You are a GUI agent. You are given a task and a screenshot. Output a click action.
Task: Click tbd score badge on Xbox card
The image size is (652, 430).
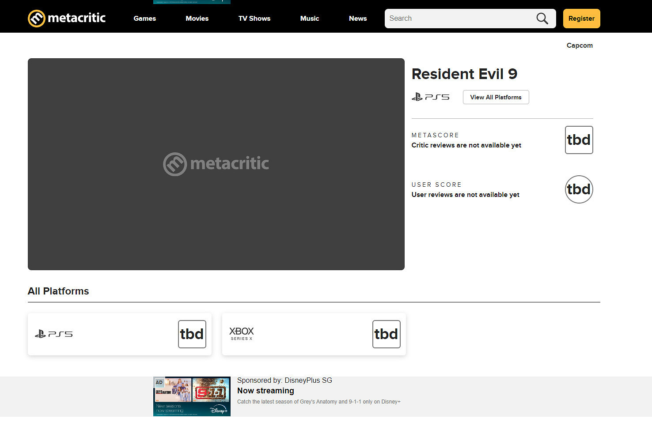[386, 334]
